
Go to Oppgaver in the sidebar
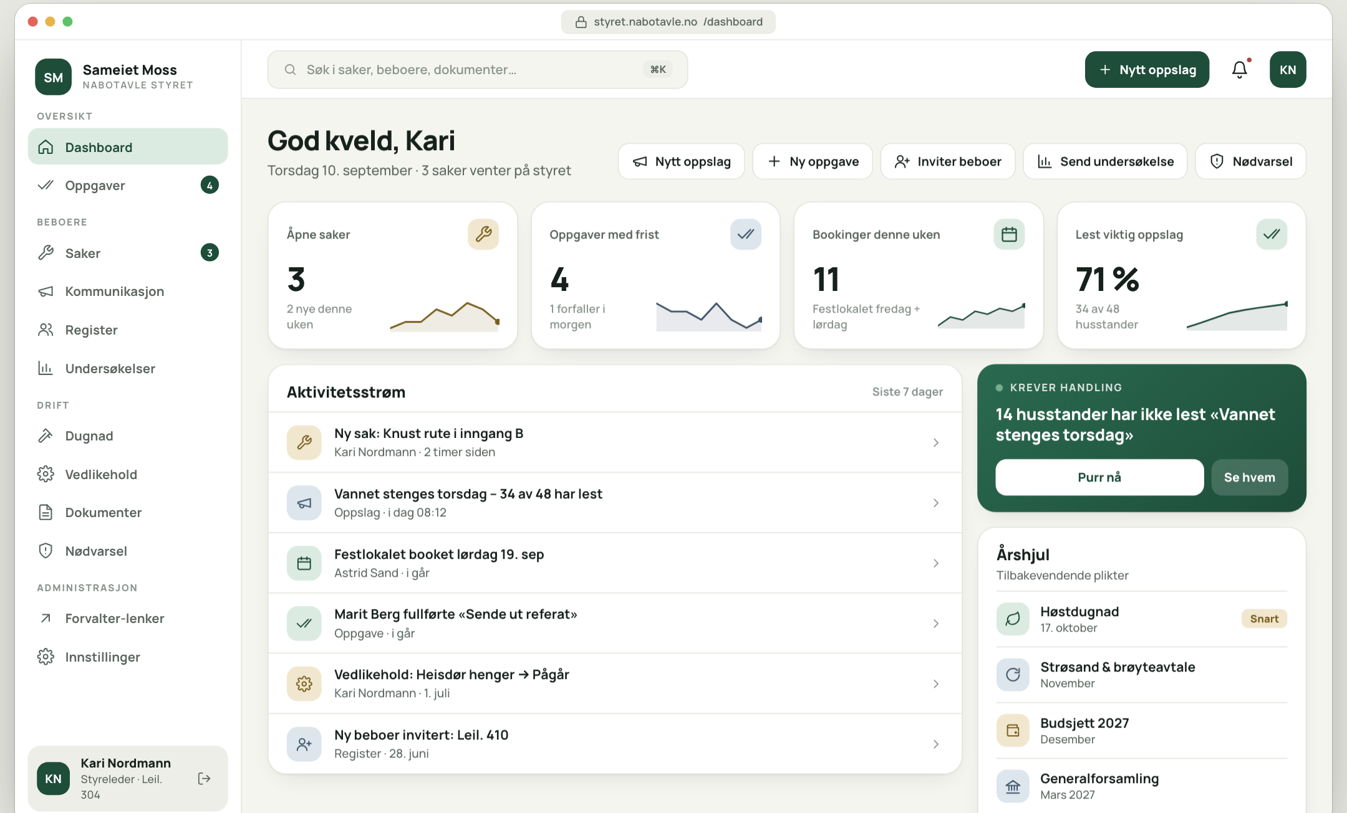(x=128, y=185)
